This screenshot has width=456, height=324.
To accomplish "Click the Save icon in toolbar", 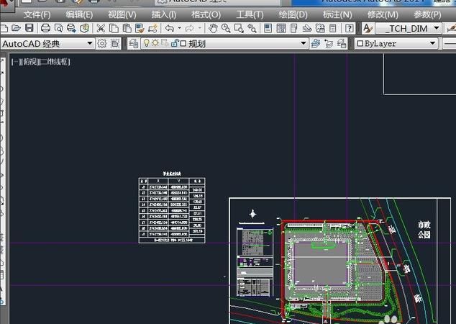I will (x=29, y=28).
